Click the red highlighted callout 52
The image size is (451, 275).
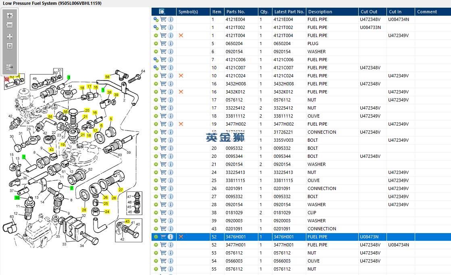(x=6, y=79)
